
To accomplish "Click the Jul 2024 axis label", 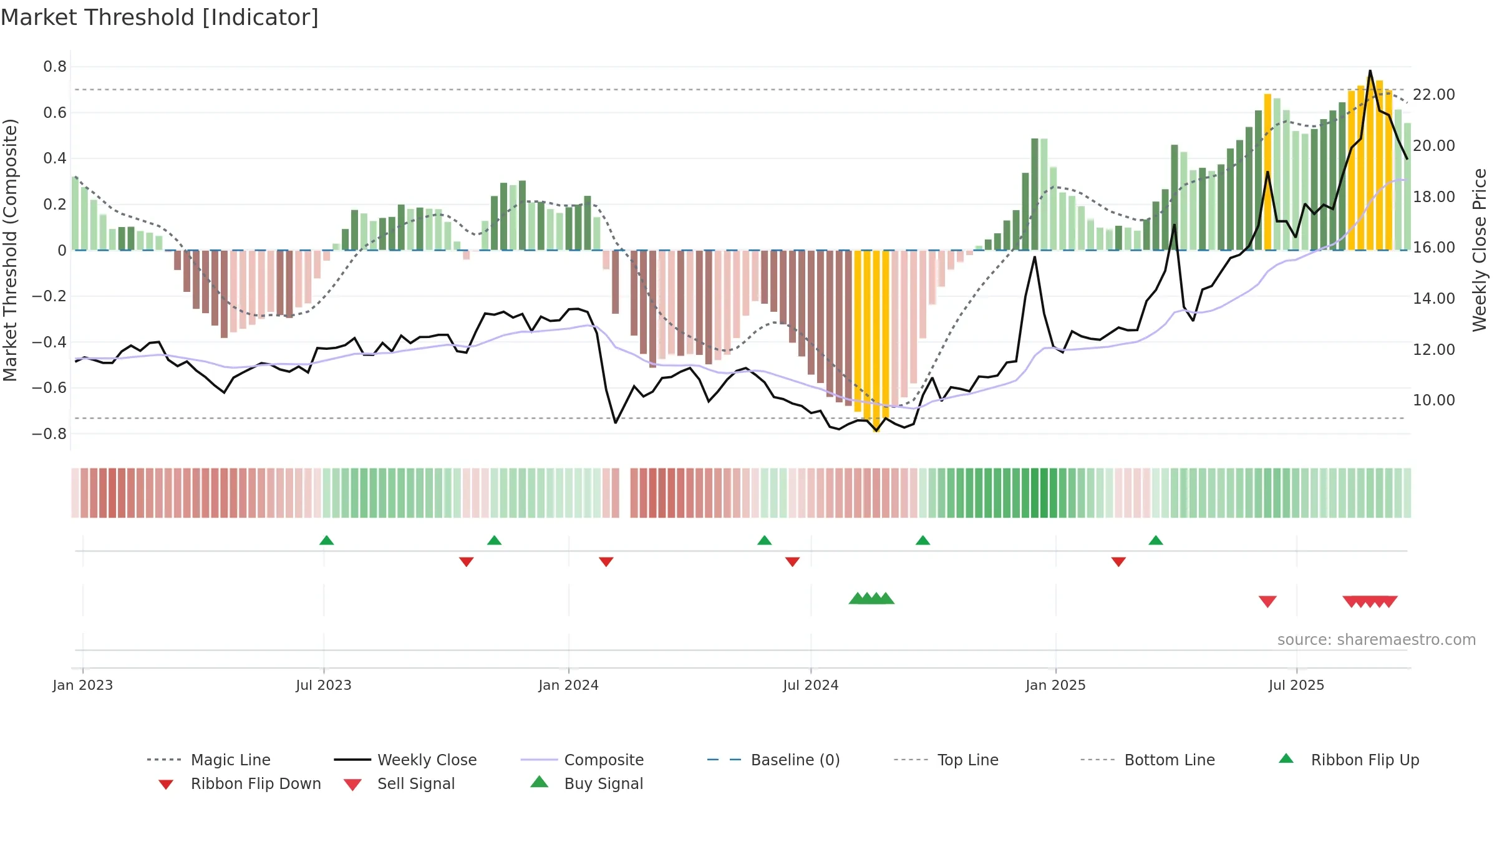I will (811, 685).
